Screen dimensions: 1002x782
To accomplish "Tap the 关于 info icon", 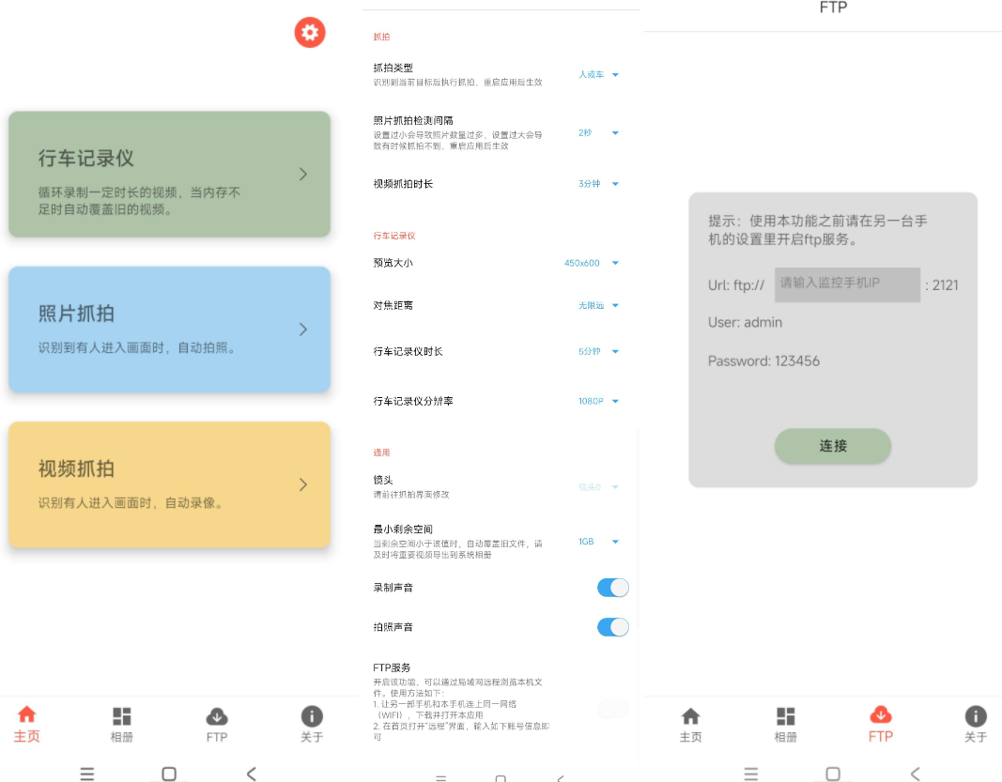I will [x=312, y=718].
